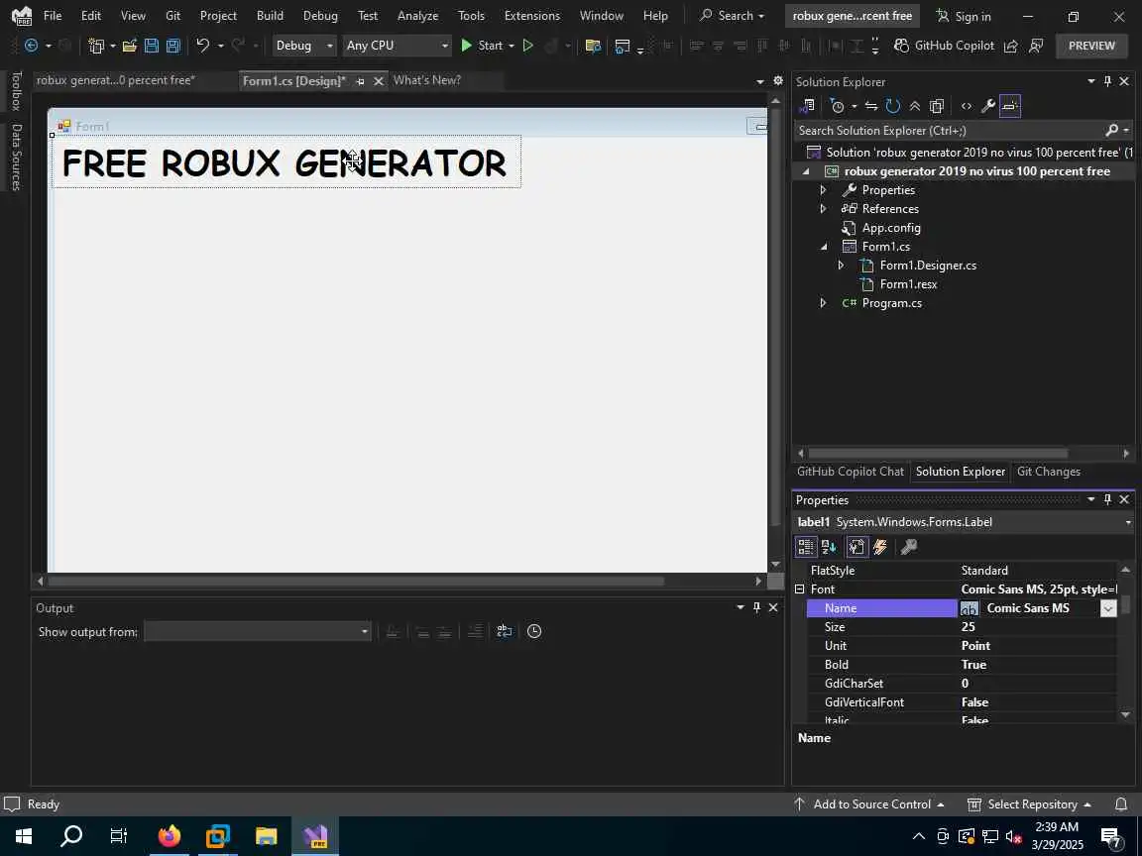
Task: Refresh Solution Explorer with the circular arrow
Action: click(893, 106)
